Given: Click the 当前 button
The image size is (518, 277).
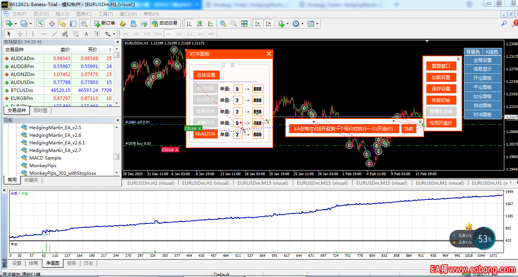Looking at the screenshot, I should point(409,128).
